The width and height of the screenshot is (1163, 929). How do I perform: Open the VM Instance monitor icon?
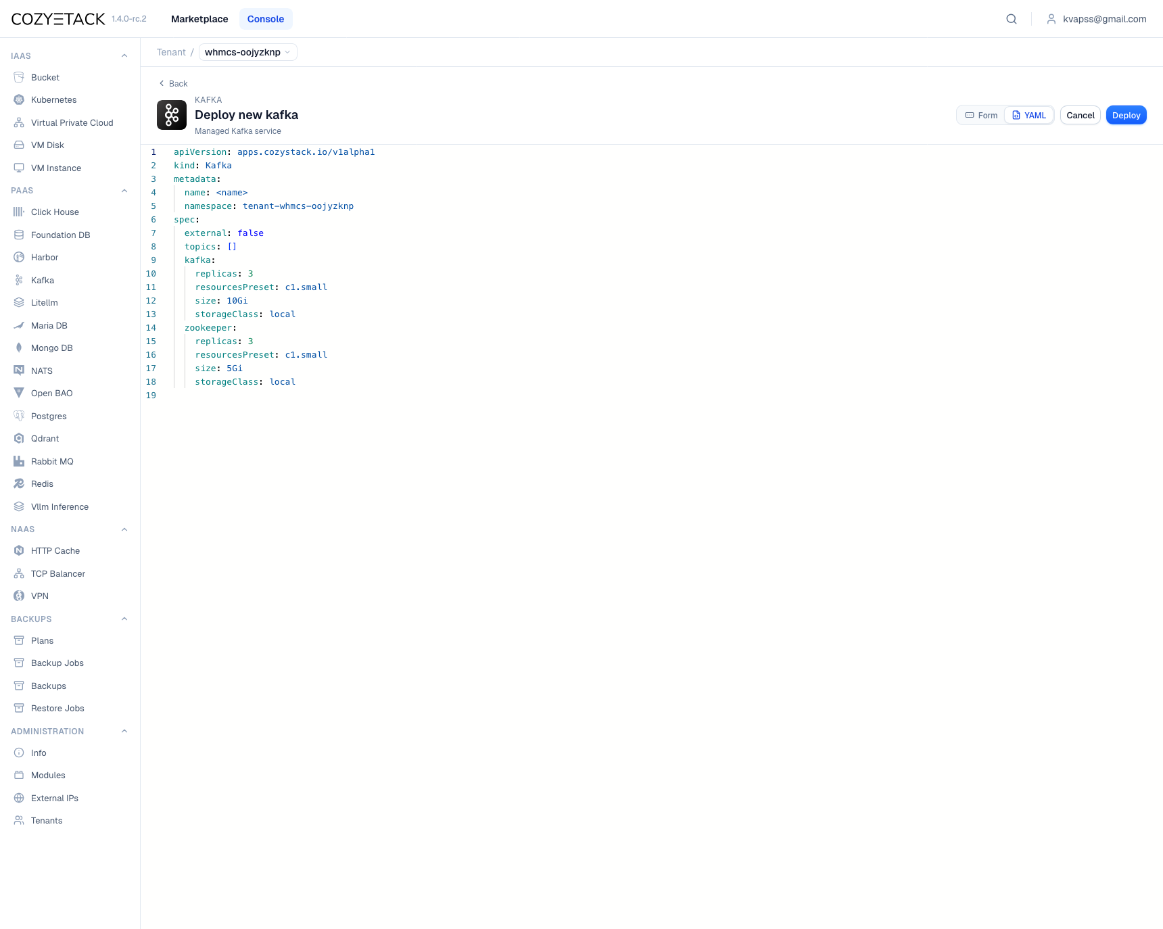point(19,168)
